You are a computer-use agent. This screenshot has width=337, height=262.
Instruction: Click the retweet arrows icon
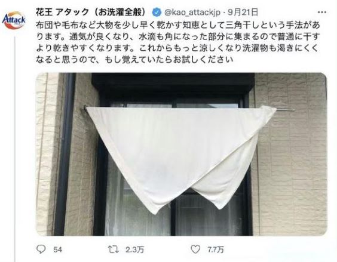pos(114,249)
